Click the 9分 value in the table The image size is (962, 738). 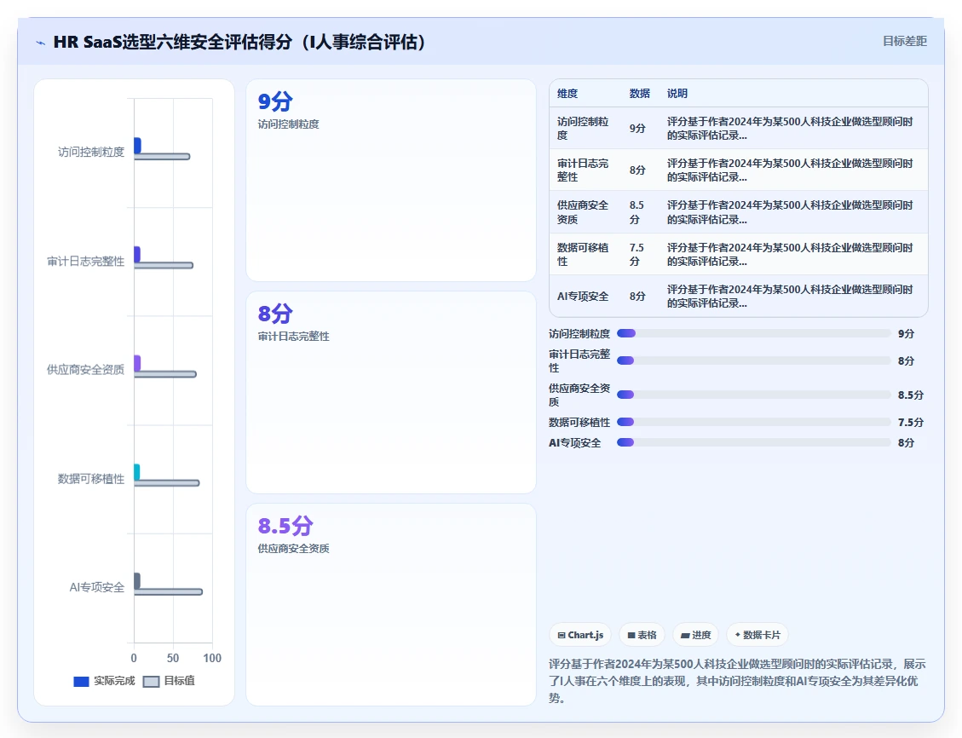coord(637,128)
